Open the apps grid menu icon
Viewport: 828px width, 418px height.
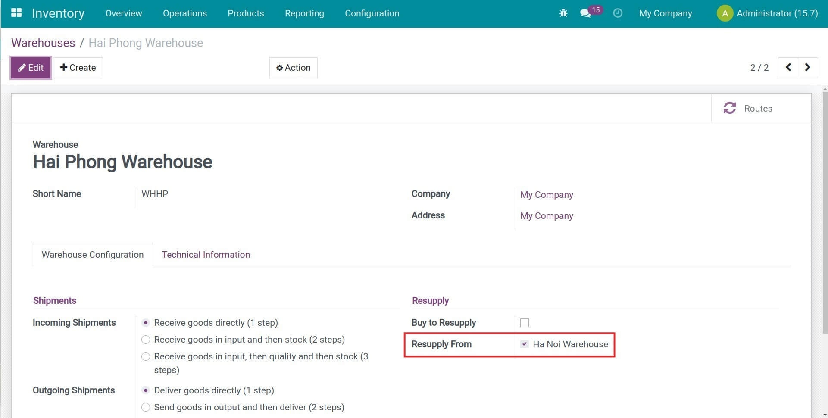[16, 13]
